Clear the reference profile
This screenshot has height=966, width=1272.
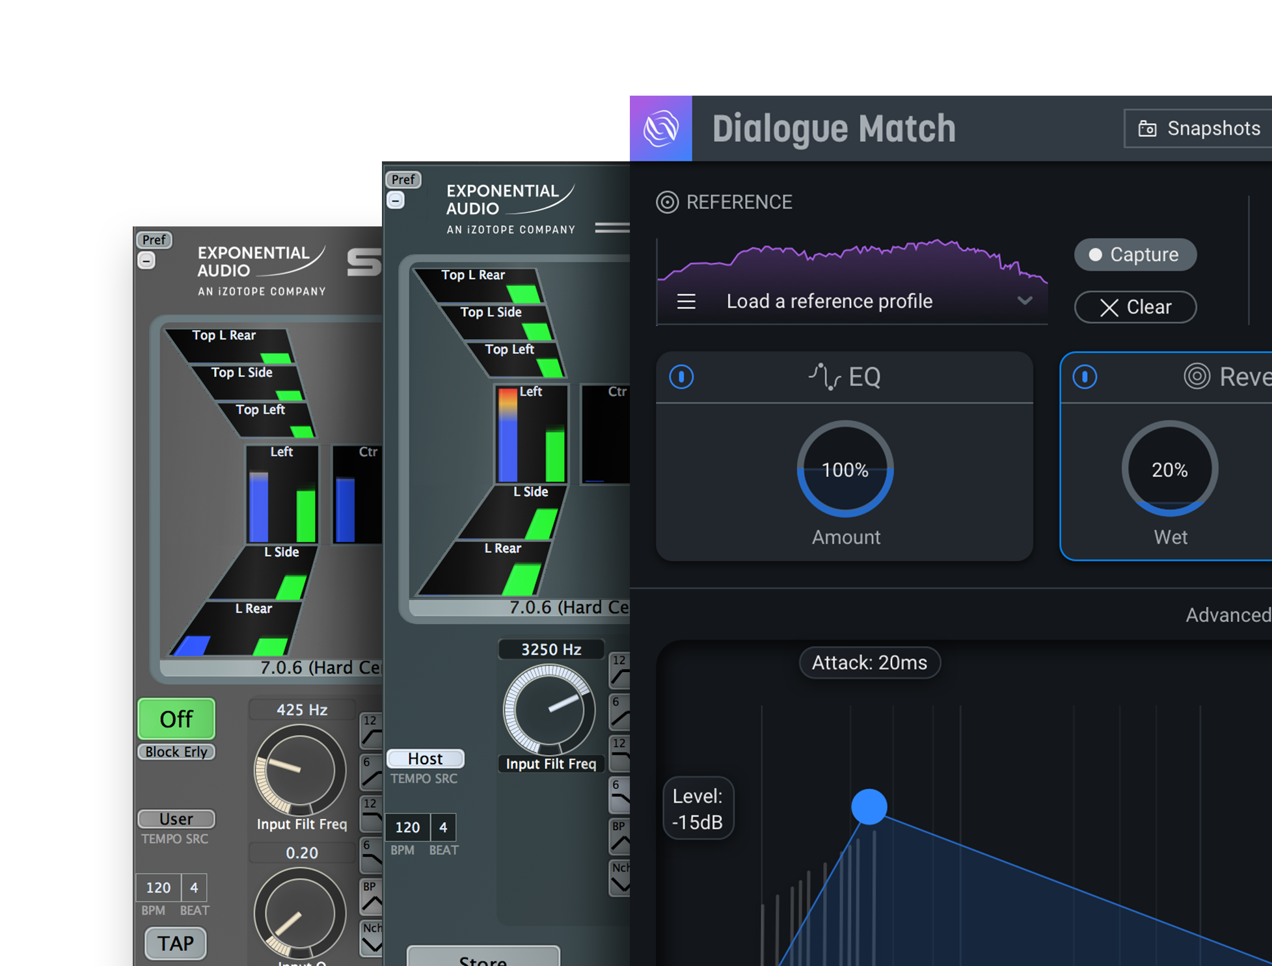point(1135,307)
